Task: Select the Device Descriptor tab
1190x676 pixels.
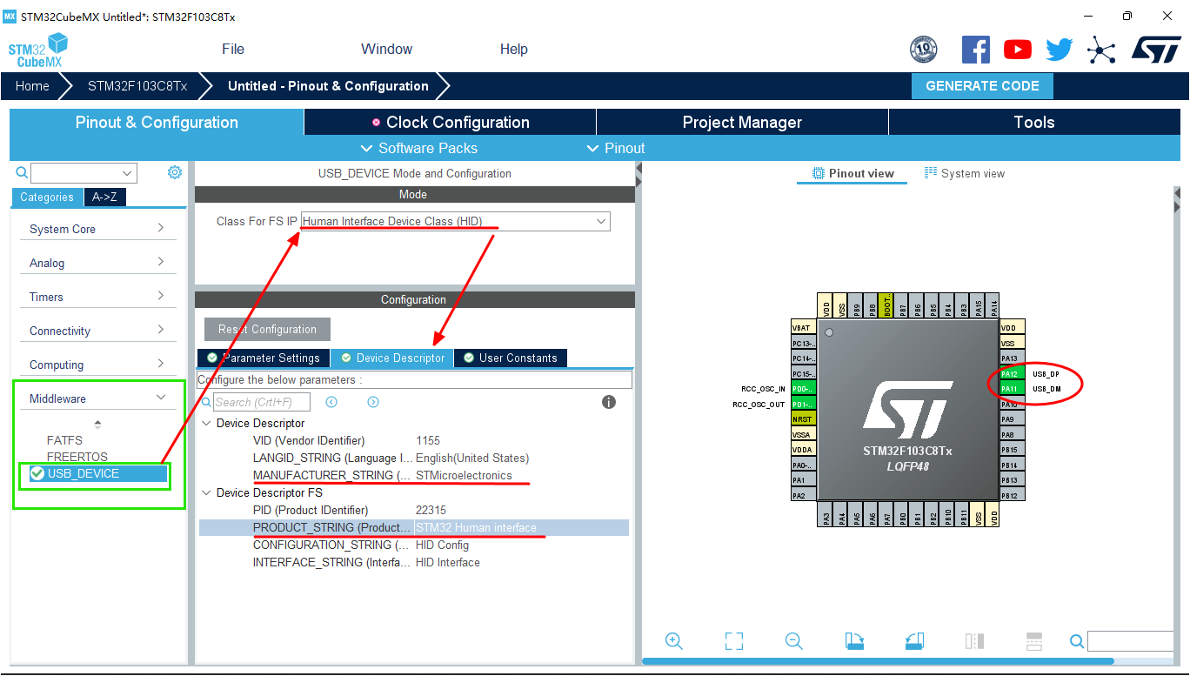Action: click(x=392, y=358)
